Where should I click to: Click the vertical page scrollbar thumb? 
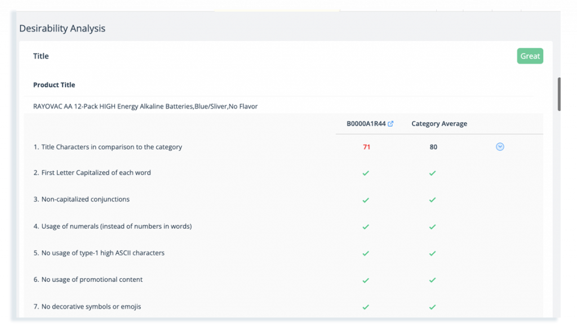(x=559, y=94)
